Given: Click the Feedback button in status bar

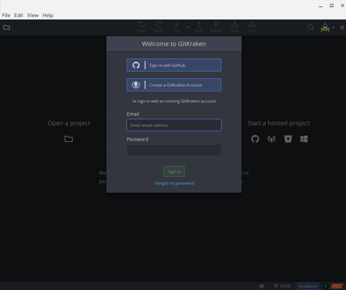Looking at the screenshot, I should (308, 286).
